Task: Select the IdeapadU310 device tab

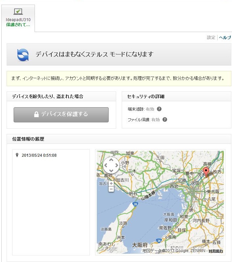Action: click(x=18, y=18)
